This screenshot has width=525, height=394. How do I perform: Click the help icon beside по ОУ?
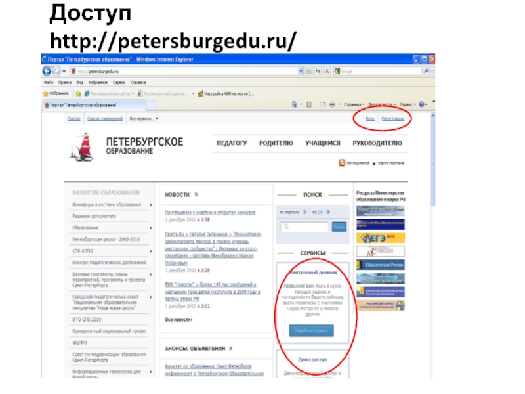click(327, 212)
